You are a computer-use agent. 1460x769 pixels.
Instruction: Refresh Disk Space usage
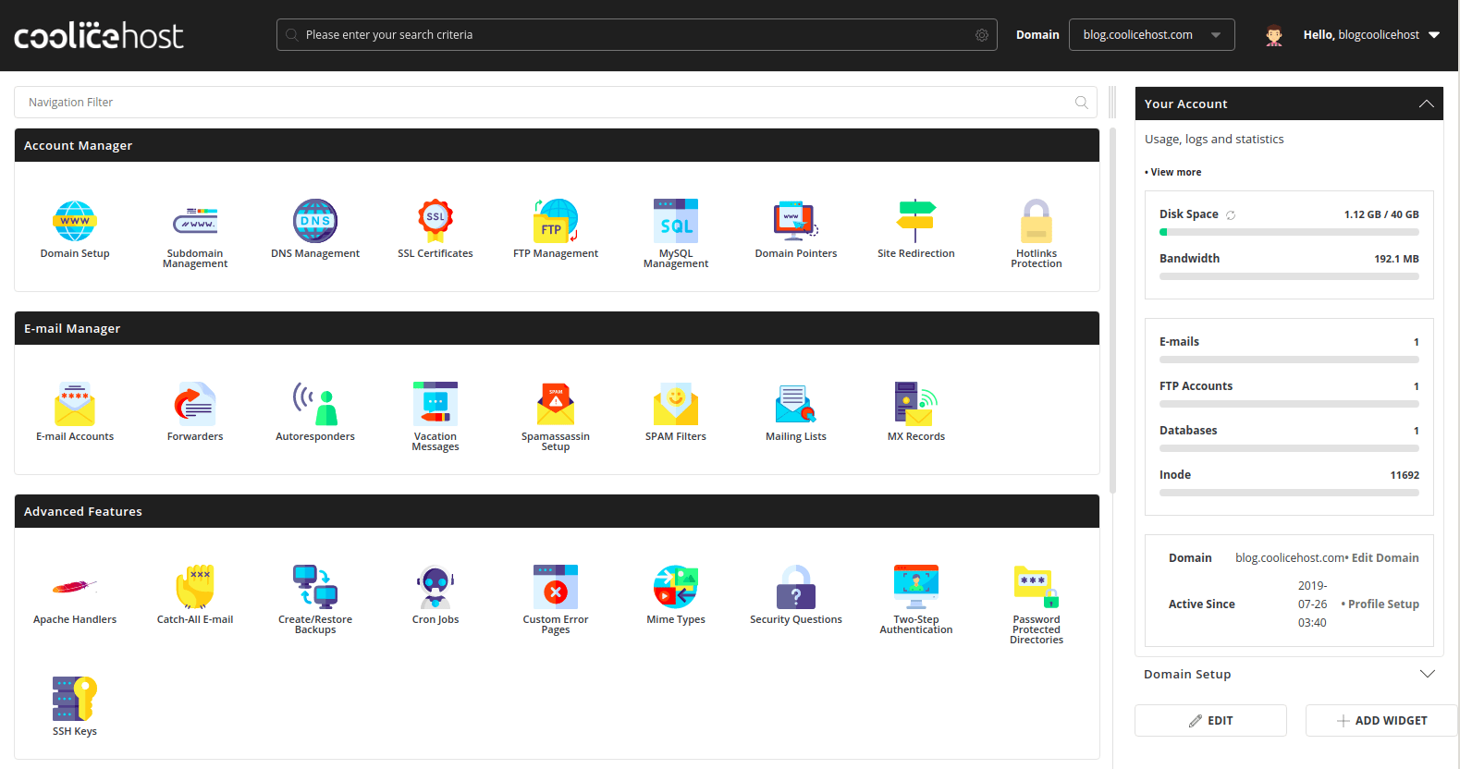pos(1231,215)
